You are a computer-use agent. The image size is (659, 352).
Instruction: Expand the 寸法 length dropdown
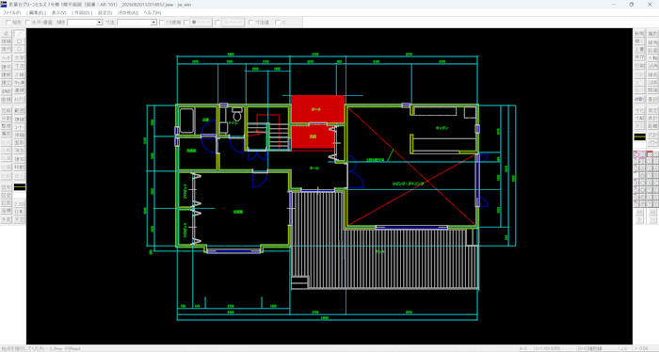pos(153,23)
